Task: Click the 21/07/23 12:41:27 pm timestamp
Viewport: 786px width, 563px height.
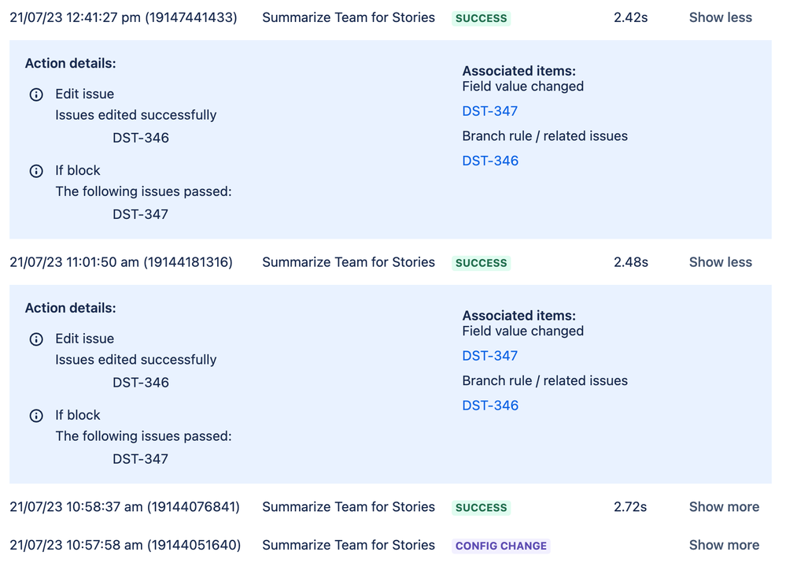Action: [126, 17]
